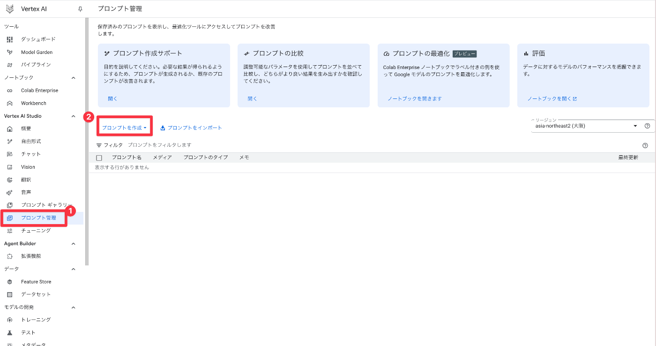This screenshot has width=656, height=346.
Task: Collapse the モデルの開発 section
Action: [73, 308]
